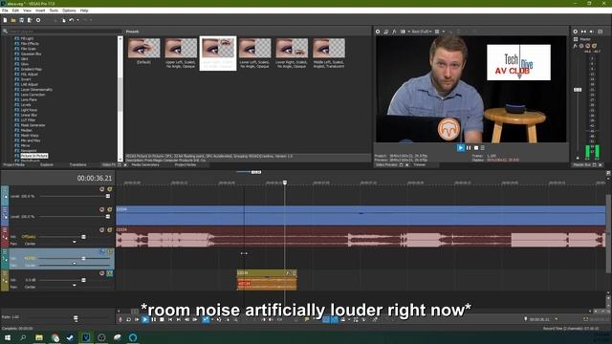This screenshot has width=612, height=344.
Task: Open the View menu
Action: coord(27,11)
